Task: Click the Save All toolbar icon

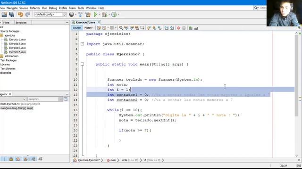Action: tap(11, 15)
